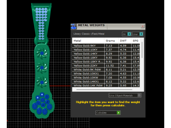This screenshot has height=128, width=171.
Task: Click the 11.52 grams value
Action: 110,65
